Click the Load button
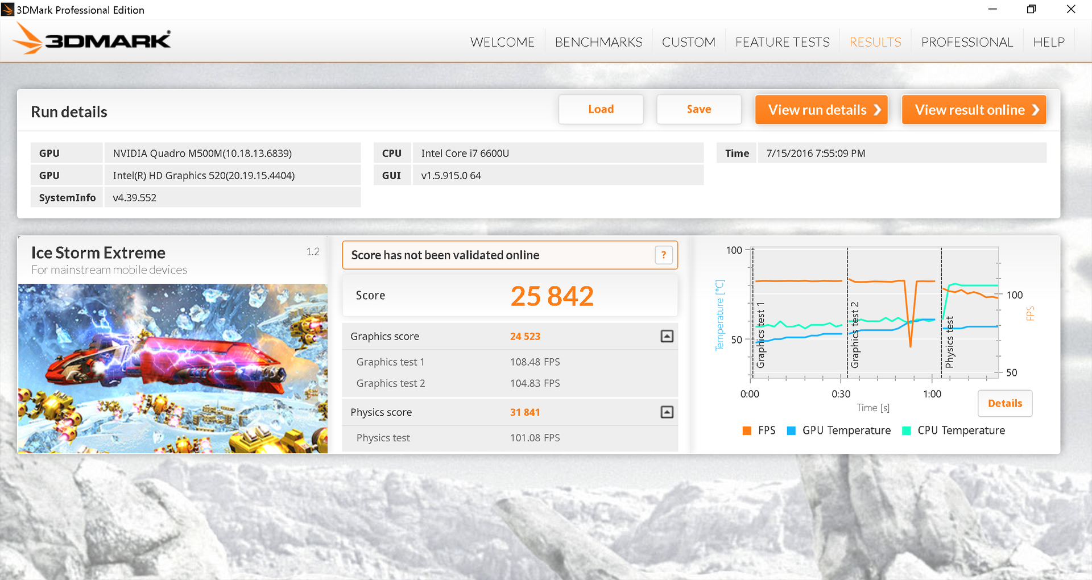This screenshot has height=580, width=1092. tap(601, 109)
